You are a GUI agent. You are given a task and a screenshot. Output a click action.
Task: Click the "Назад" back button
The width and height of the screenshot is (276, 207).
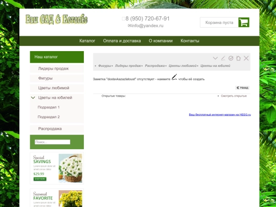coord(242,88)
